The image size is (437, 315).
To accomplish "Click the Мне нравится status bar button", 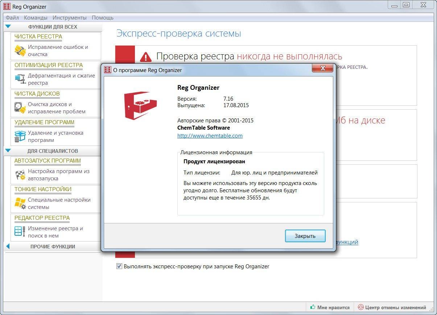I will pyautogui.click(x=330, y=307).
